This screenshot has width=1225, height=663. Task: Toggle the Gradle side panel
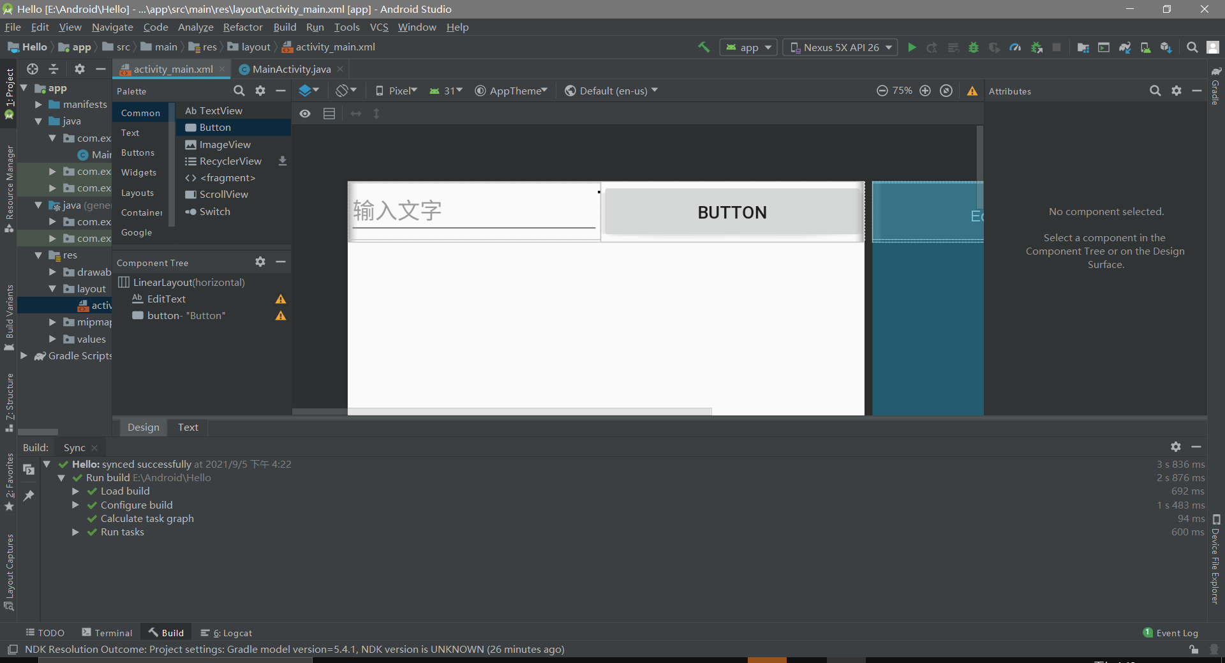pyautogui.click(x=1216, y=86)
